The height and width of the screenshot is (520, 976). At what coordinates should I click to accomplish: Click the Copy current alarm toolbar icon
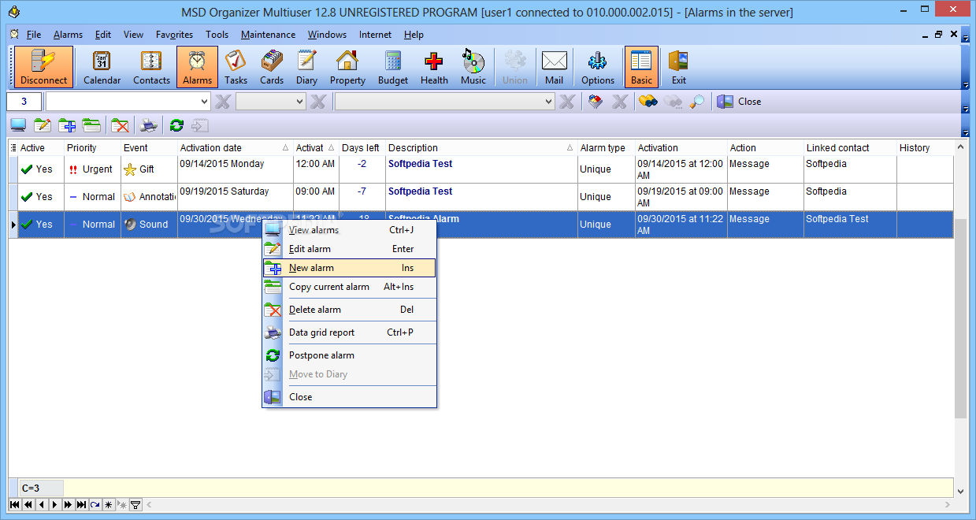click(x=91, y=124)
